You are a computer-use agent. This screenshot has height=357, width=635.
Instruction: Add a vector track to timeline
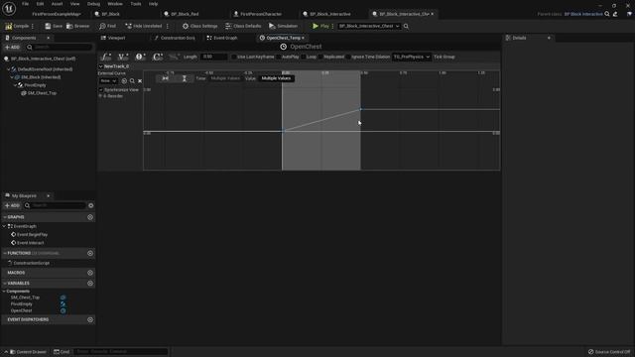point(123,57)
